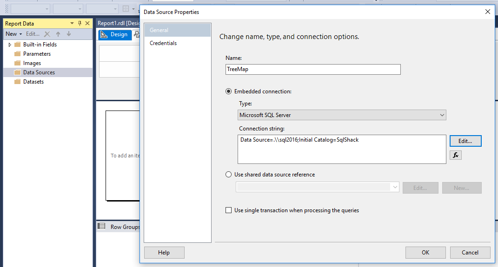Expand the Built-in Fields tree node
The height and width of the screenshot is (267, 498).
pyautogui.click(x=10, y=45)
